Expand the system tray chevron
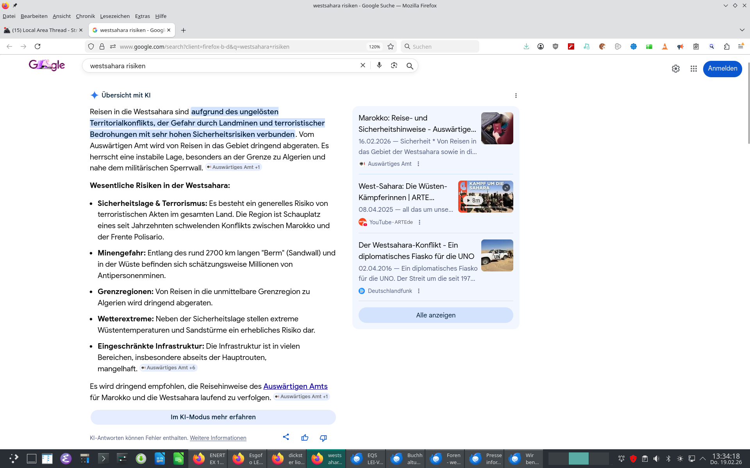750x468 pixels. click(703, 459)
